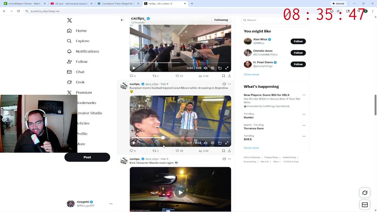The height and width of the screenshot is (212, 377).
Task: Play the top restaurant video
Action: 134,68
